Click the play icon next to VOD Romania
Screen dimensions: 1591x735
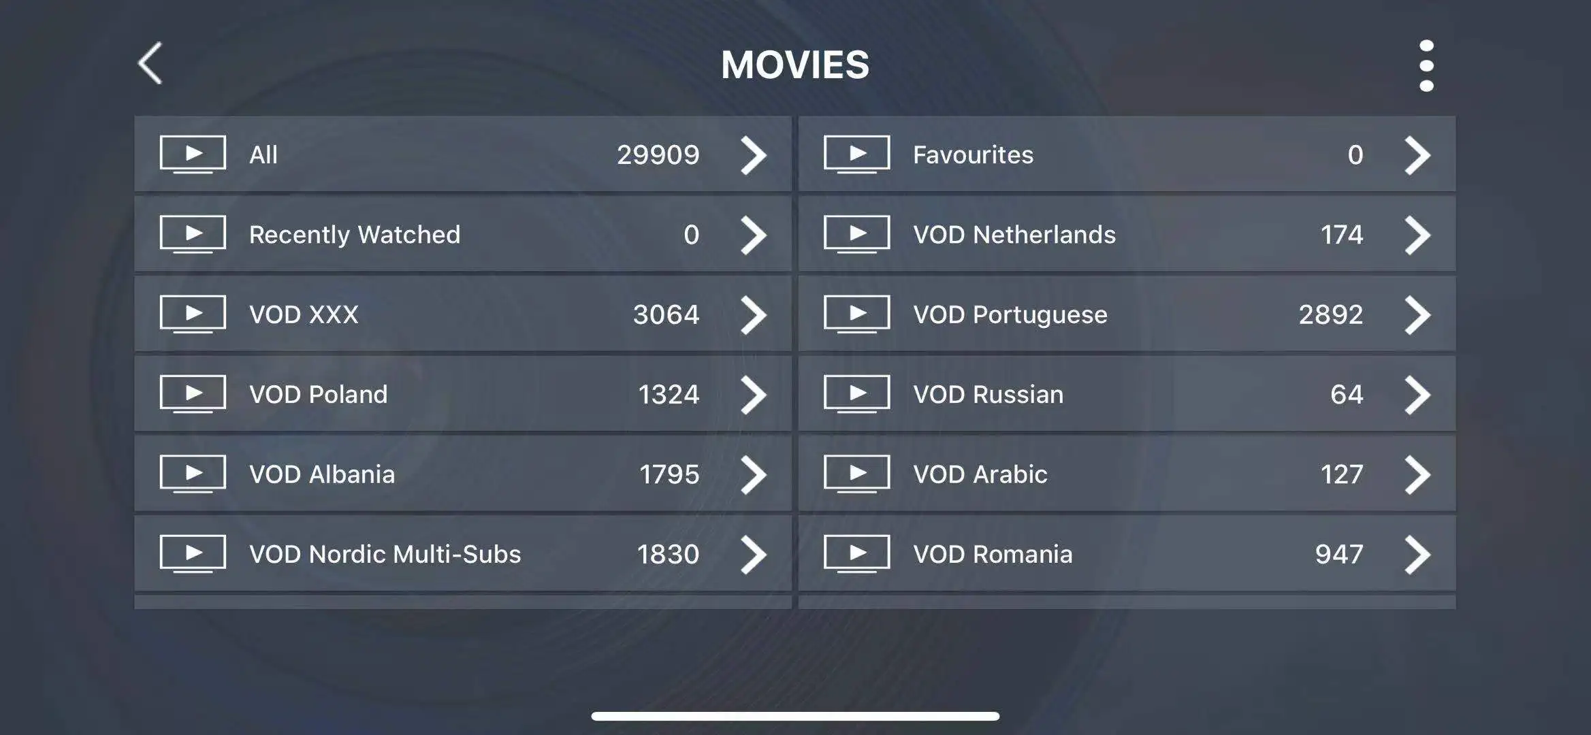[855, 553]
